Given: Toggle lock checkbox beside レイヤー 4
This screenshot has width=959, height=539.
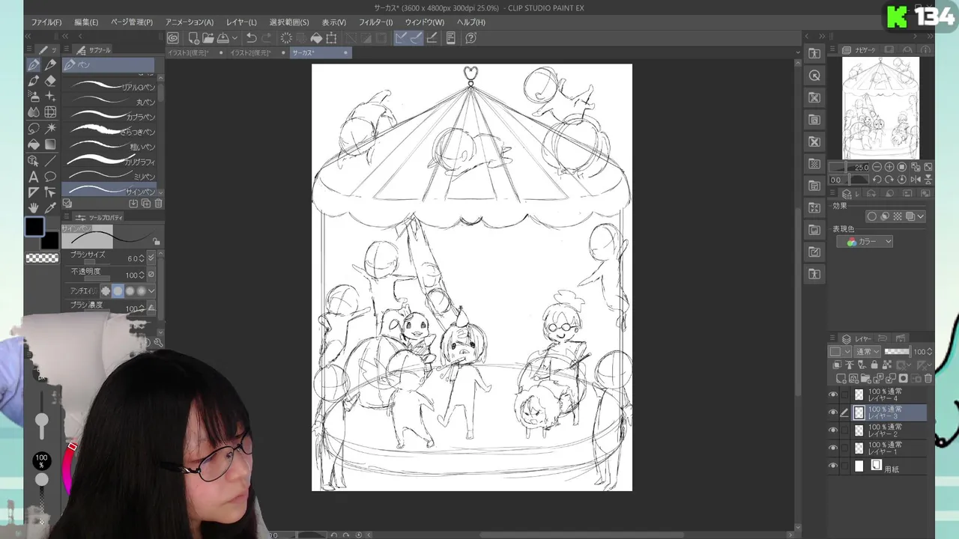Looking at the screenshot, I should (x=845, y=395).
